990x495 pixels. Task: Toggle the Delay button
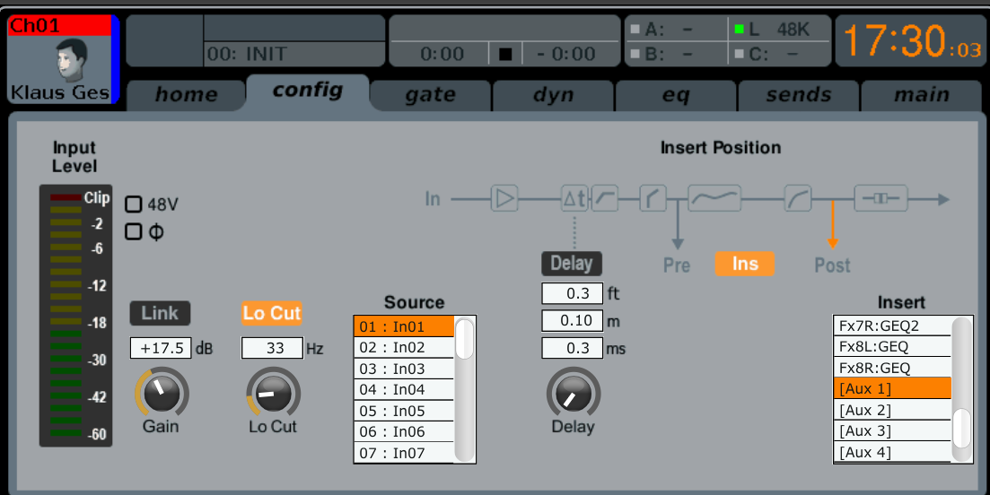572,263
